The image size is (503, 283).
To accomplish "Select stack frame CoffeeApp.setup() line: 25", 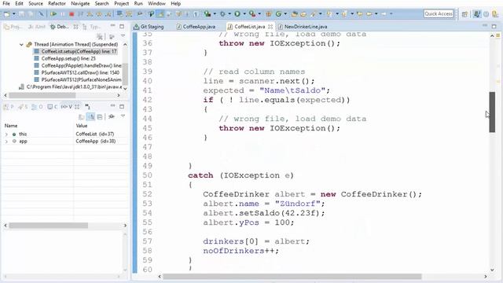I will tap(68, 58).
